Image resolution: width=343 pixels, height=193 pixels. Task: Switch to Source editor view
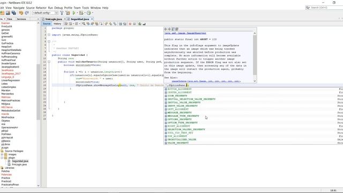(47, 24)
